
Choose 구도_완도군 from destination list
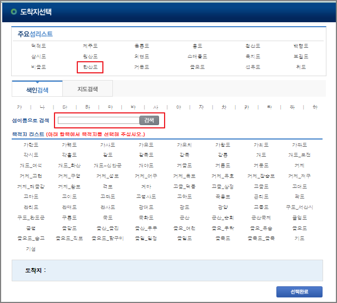pos(31,218)
